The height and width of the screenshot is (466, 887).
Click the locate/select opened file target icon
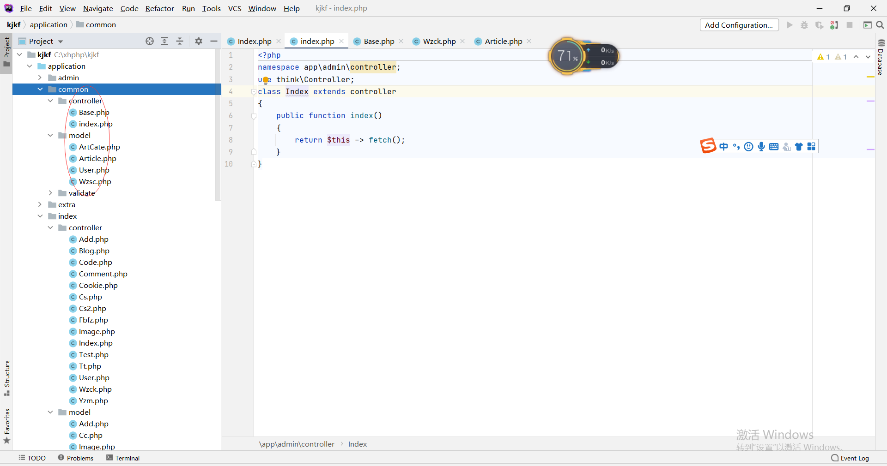[x=149, y=41]
